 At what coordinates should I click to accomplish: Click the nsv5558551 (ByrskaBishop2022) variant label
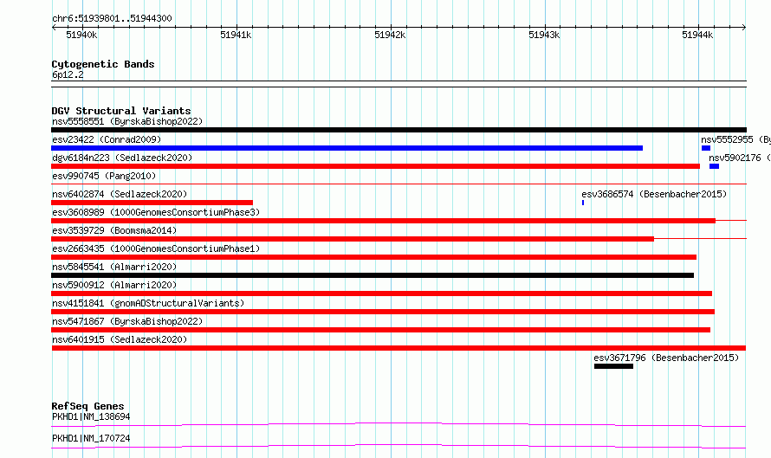click(127, 121)
